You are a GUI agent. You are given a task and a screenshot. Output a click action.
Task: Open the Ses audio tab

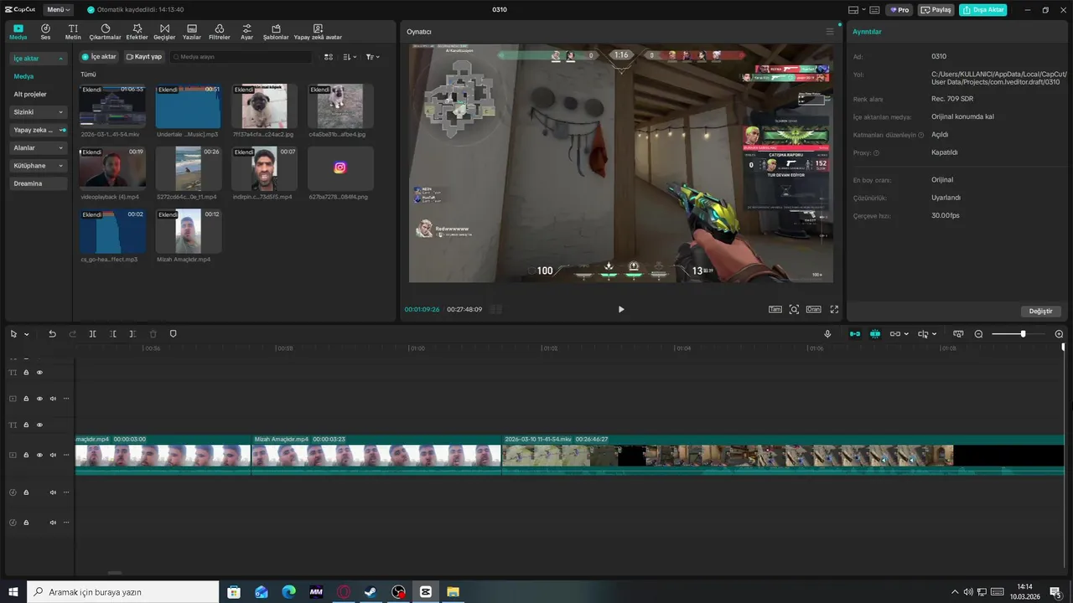point(45,32)
